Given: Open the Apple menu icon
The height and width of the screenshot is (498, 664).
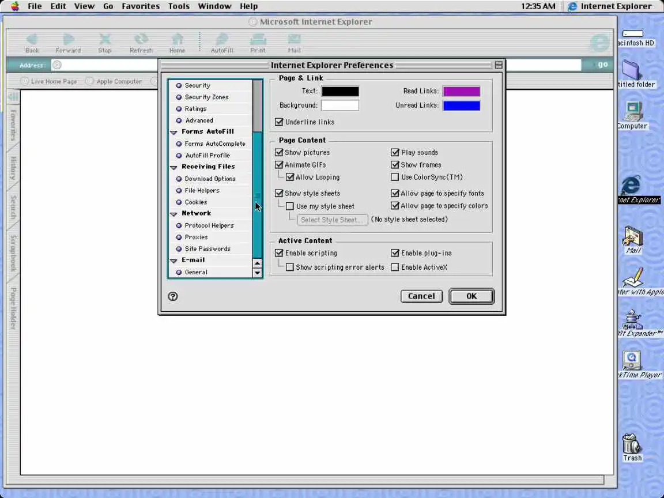Looking at the screenshot, I should (15, 6).
